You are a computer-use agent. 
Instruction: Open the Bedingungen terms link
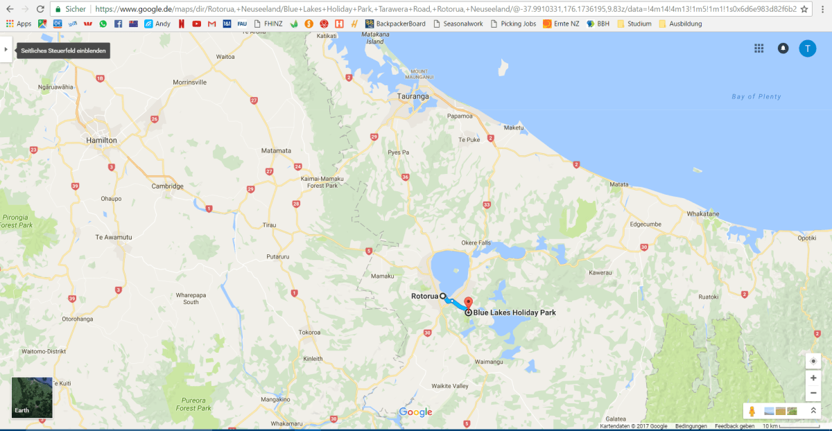pyautogui.click(x=691, y=426)
